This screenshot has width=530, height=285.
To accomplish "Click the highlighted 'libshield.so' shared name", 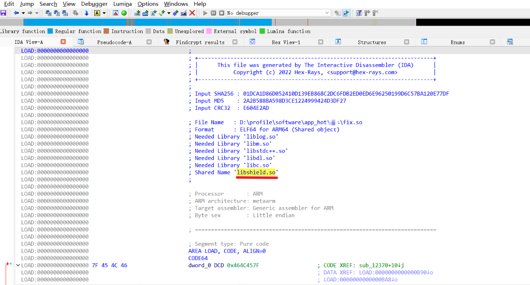I will [256, 172].
